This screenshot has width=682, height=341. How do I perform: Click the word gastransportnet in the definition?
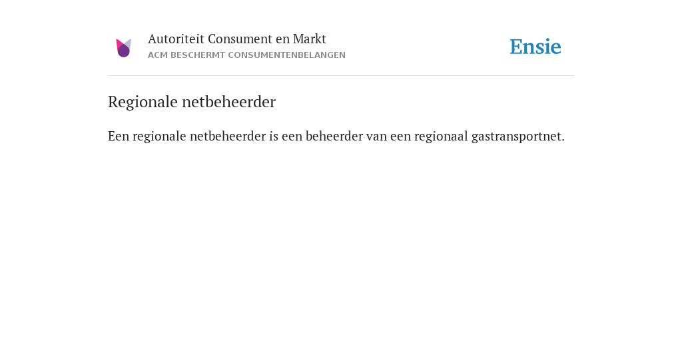(517, 137)
